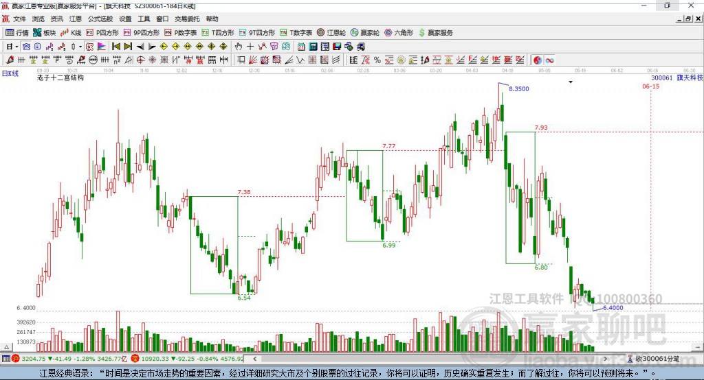Open the 交易委托 menu

point(187,19)
